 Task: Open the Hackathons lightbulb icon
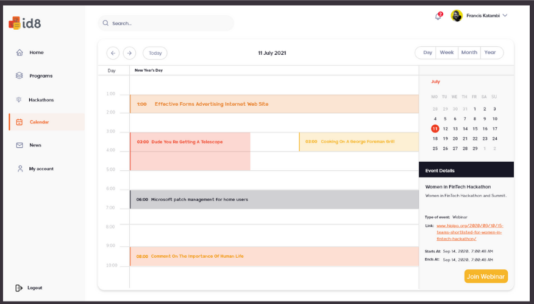pos(19,100)
